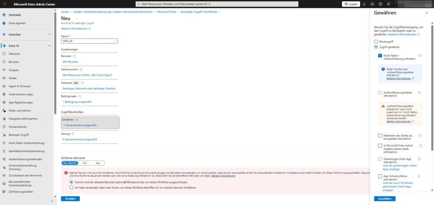Viewport: 434px width, 205px height.
Task: Open Alle Ressourcen target resources
Action: point(87,75)
